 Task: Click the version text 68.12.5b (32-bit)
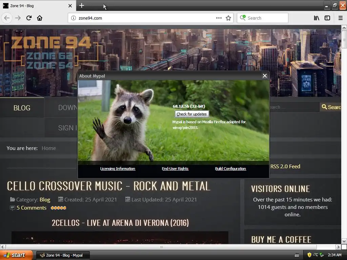click(189, 106)
